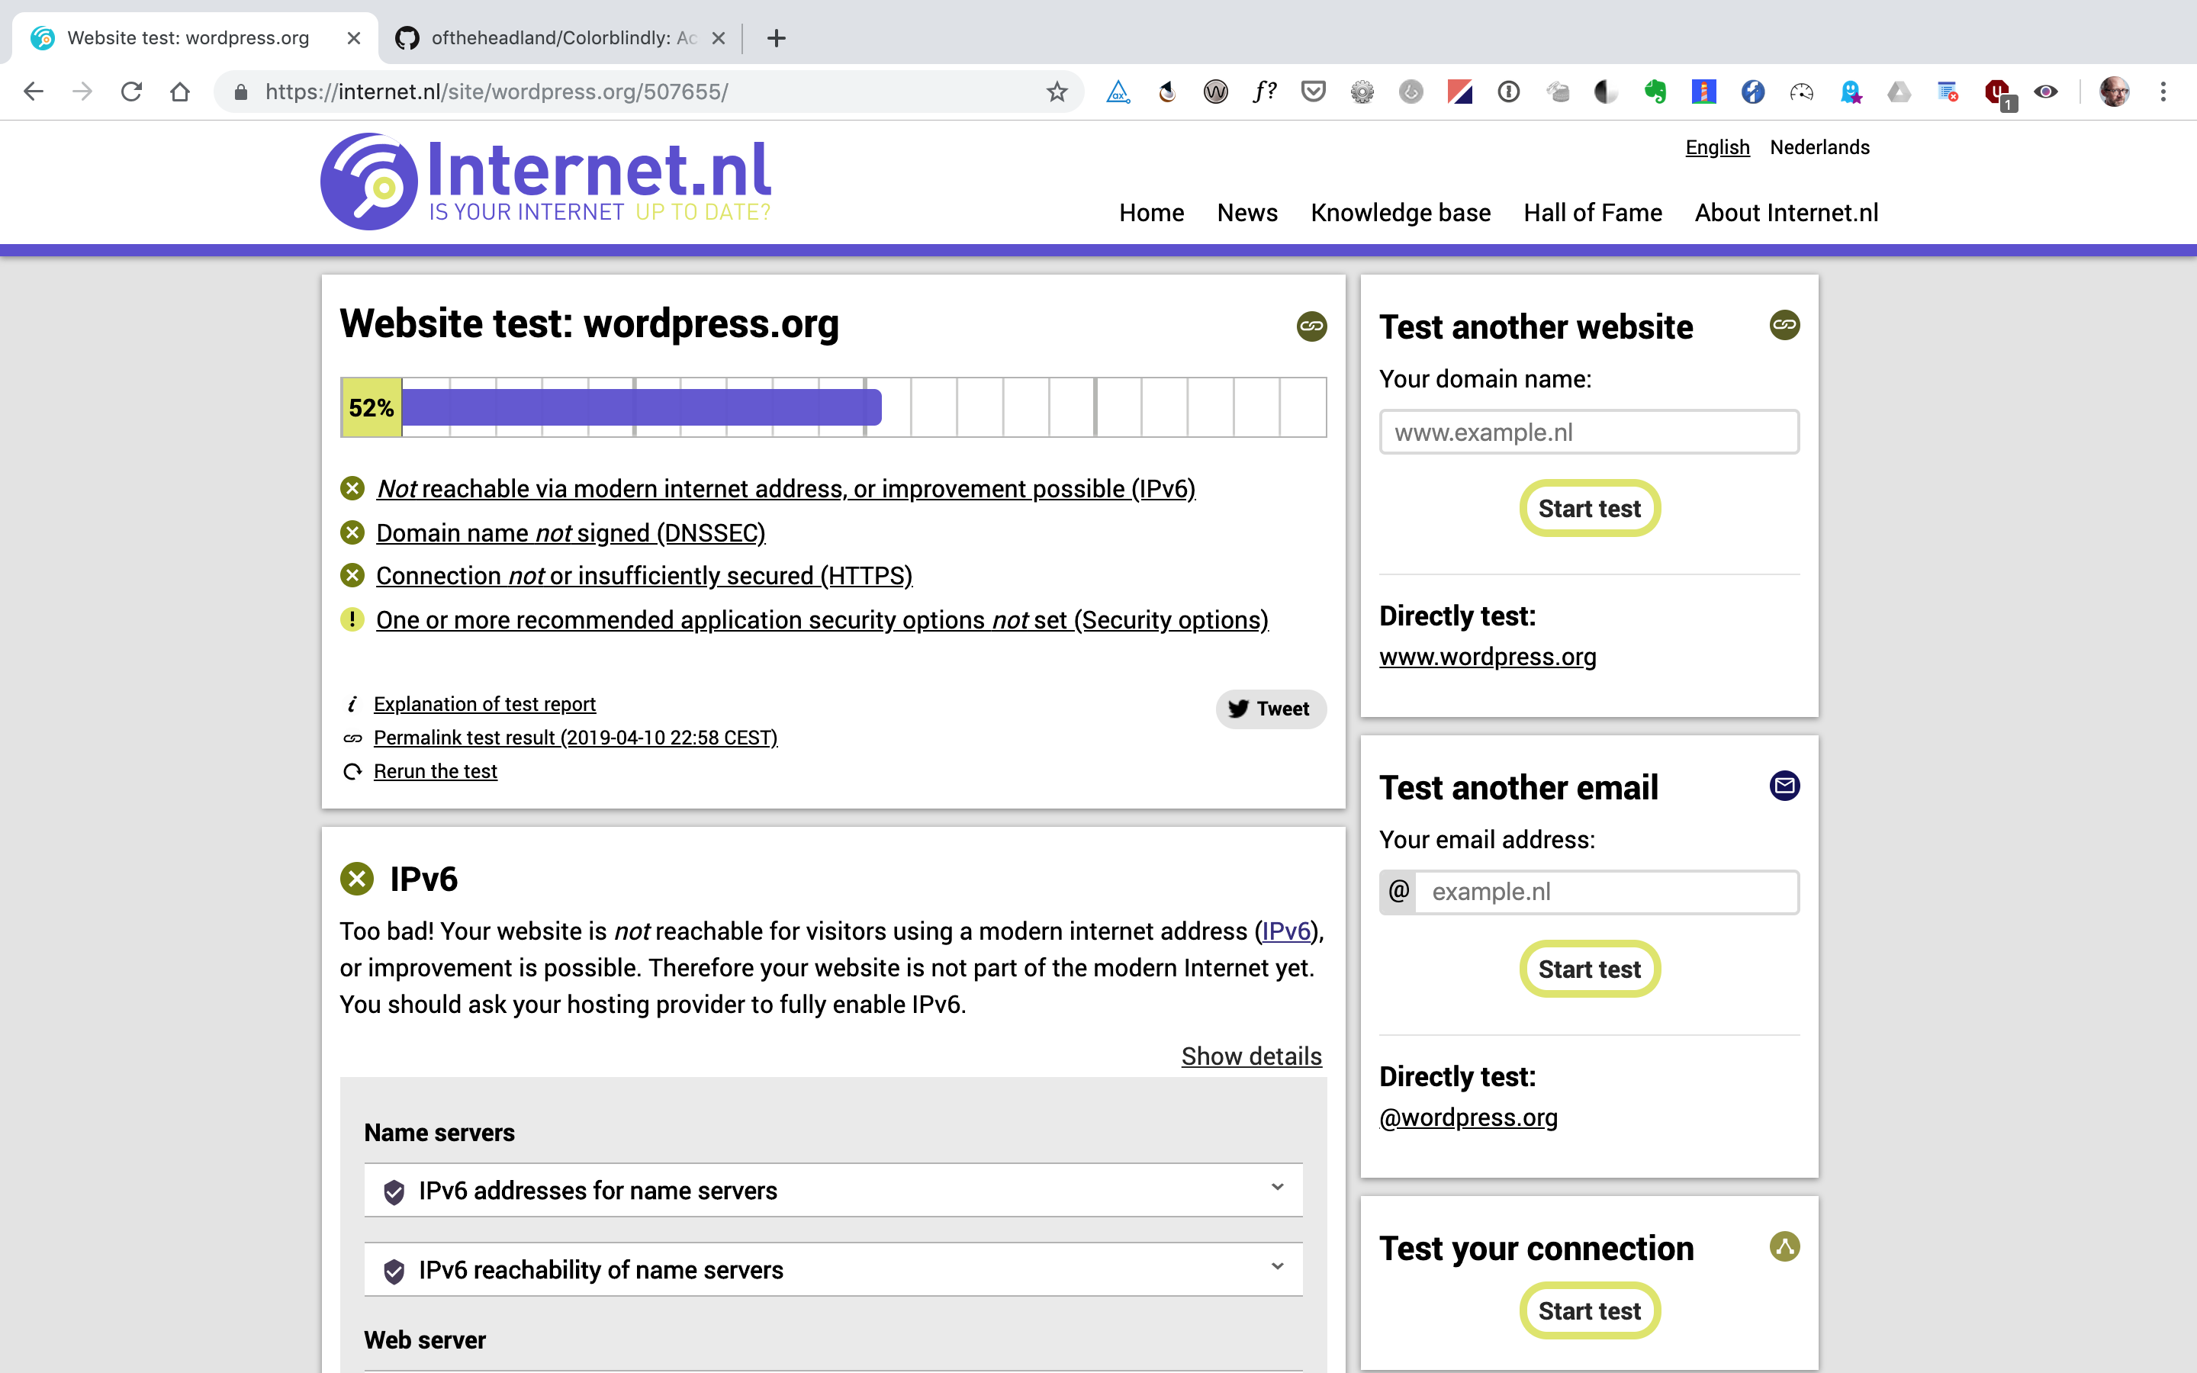Go to the browser home page
This screenshot has width=2197, height=1373.
(180, 92)
